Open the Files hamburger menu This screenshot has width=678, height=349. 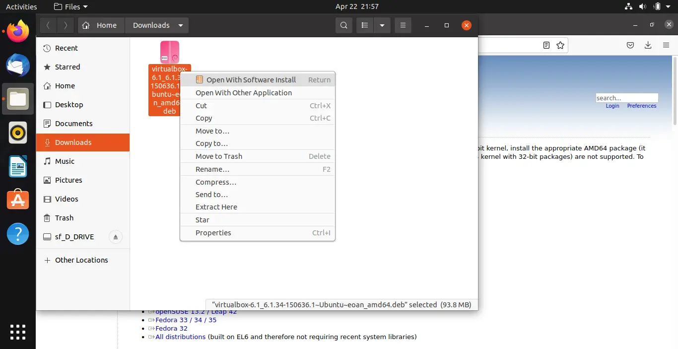[403, 25]
